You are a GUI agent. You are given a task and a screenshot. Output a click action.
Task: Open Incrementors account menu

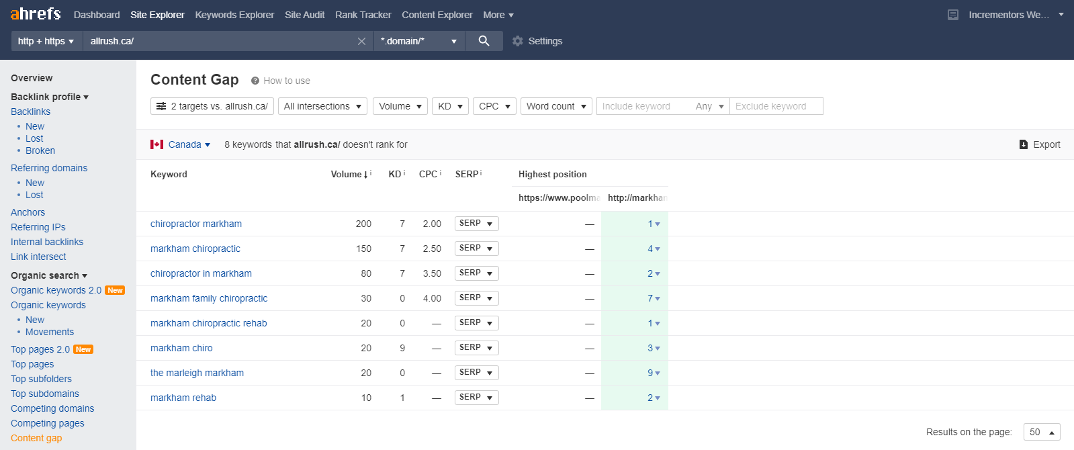pos(1016,15)
